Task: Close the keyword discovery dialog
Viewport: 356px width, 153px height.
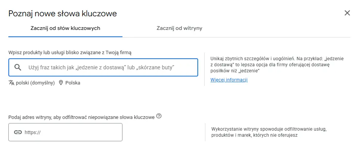Action: tap(347, 13)
